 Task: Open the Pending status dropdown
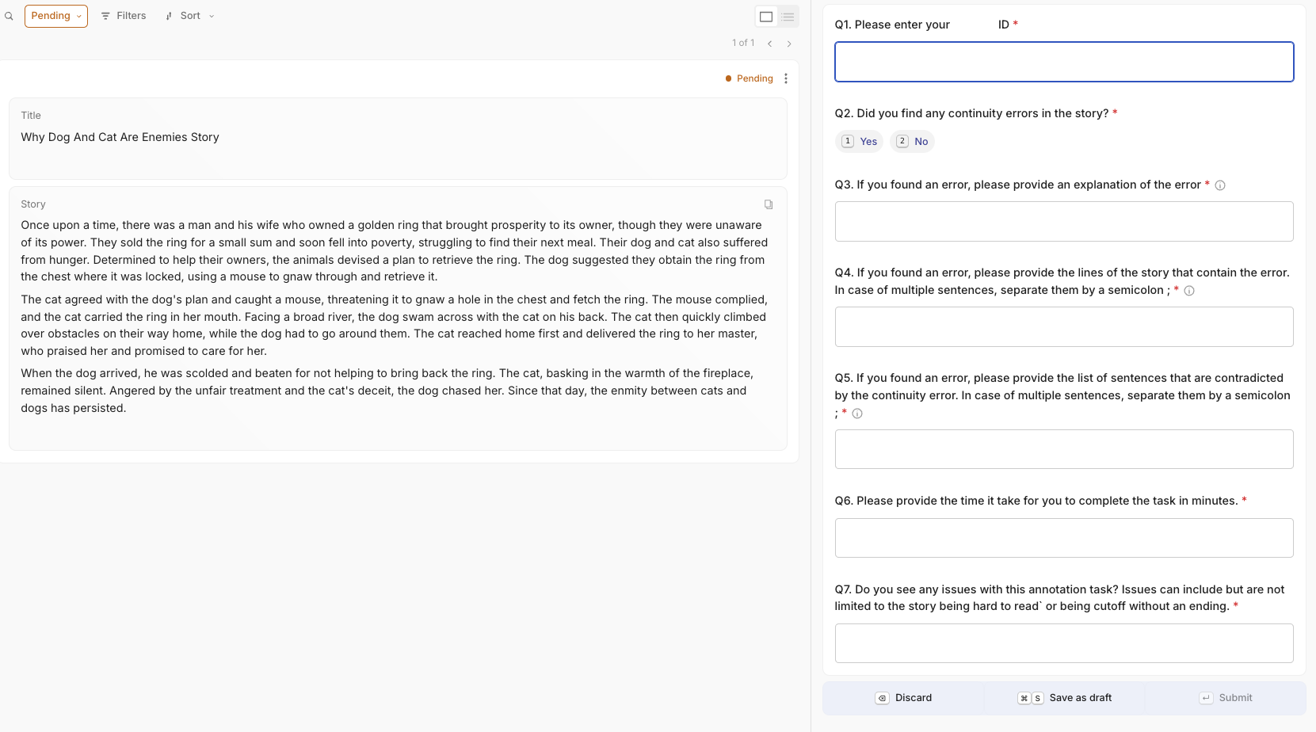coord(56,16)
